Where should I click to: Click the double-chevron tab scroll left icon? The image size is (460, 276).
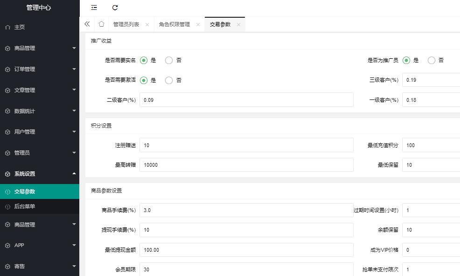[87, 24]
